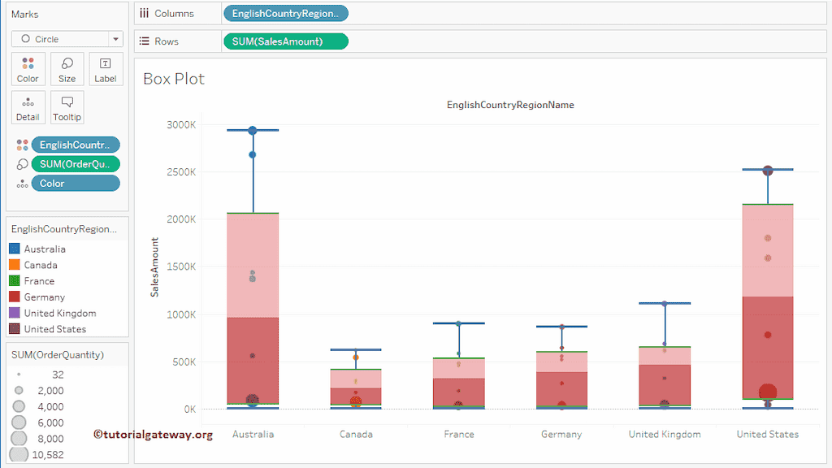Click the color icon beside EnglishCountry pill
This screenshot has height=468, width=832.
[x=22, y=145]
